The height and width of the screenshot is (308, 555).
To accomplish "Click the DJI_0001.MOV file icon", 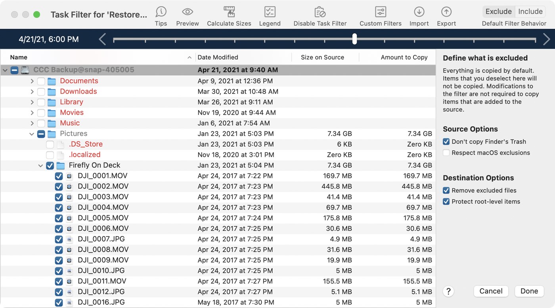I will (x=69, y=176).
